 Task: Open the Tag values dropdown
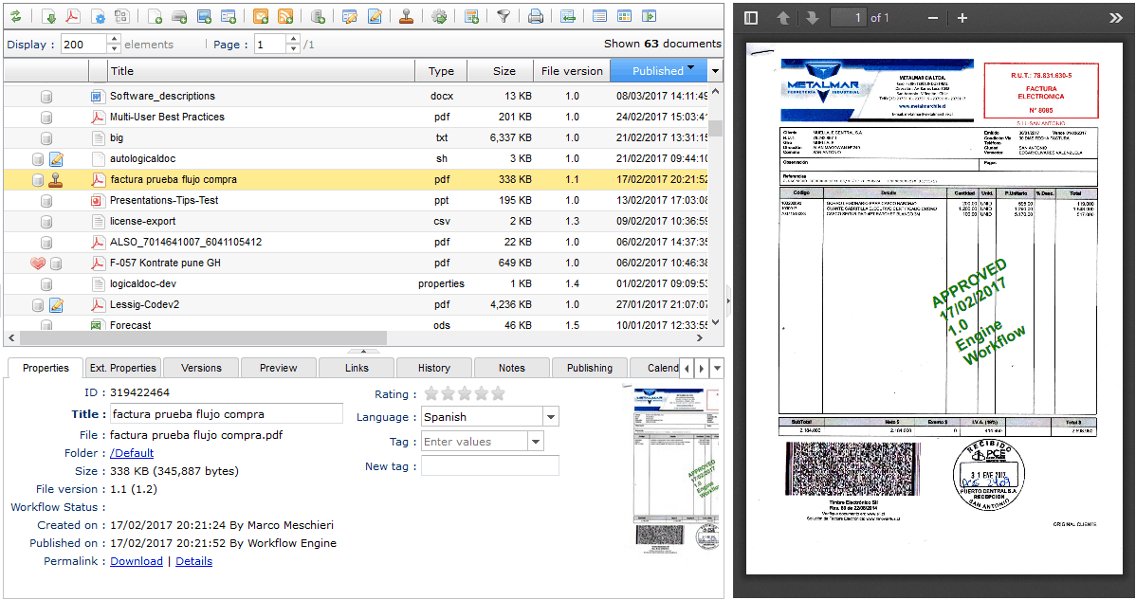[536, 442]
